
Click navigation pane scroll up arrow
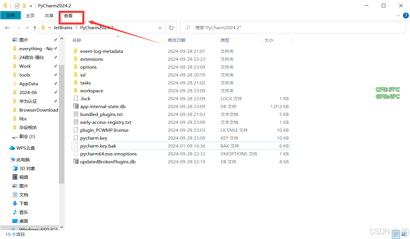(61, 38)
